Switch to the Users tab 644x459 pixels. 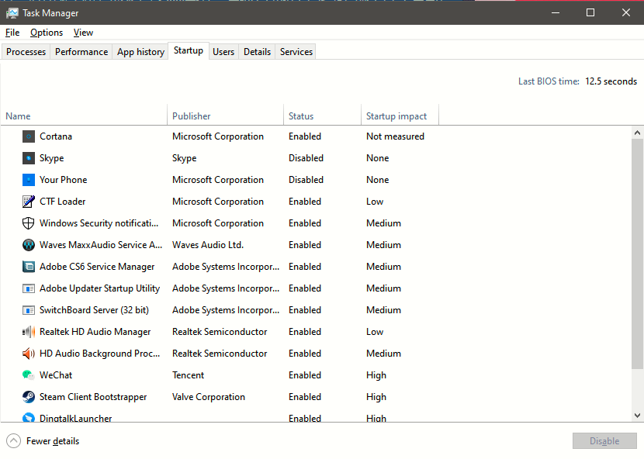click(x=223, y=52)
